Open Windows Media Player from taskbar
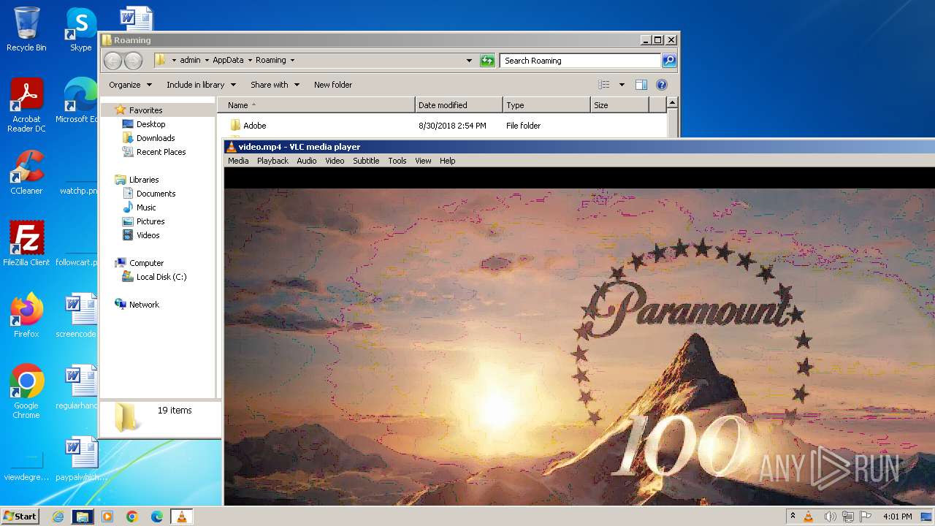 [x=107, y=517]
